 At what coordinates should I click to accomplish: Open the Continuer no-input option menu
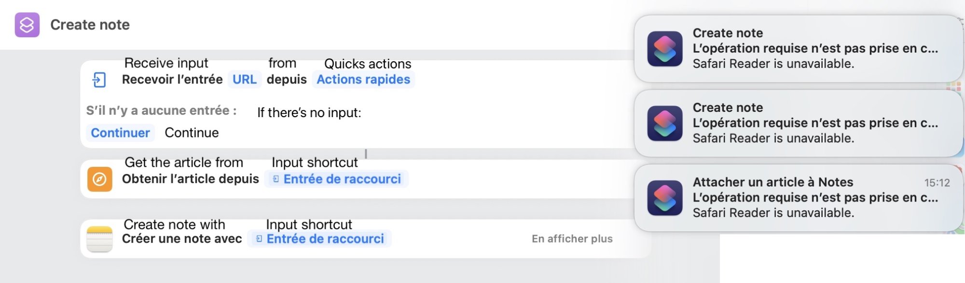coord(120,133)
